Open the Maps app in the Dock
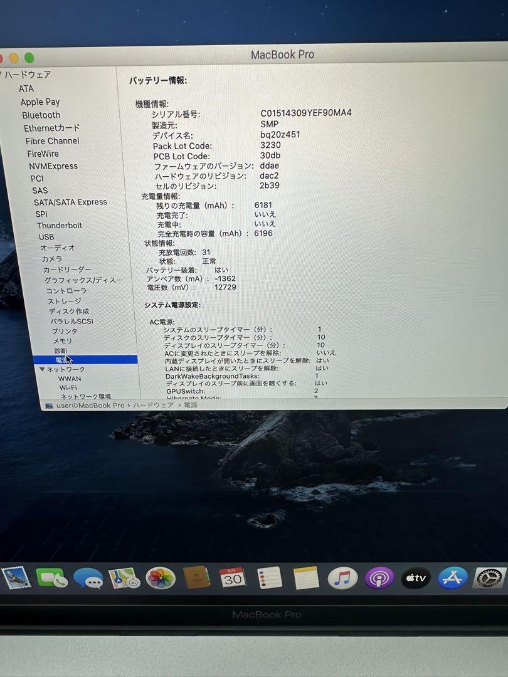The image size is (508, 677). click(x=124, y=578)
